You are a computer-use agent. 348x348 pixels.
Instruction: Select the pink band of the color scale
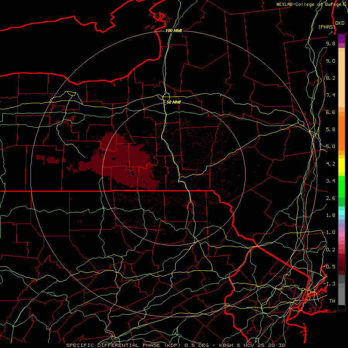click(341, 234)
